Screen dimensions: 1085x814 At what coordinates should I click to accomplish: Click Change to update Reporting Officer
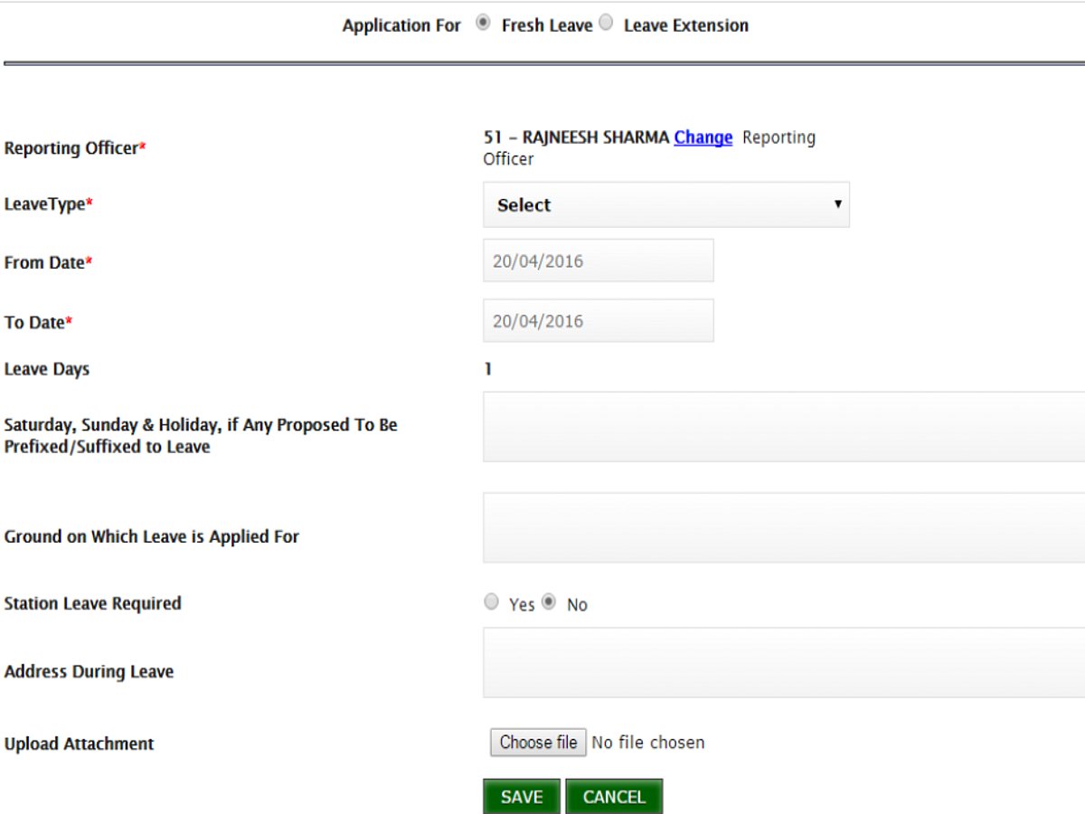pos(703,137)
